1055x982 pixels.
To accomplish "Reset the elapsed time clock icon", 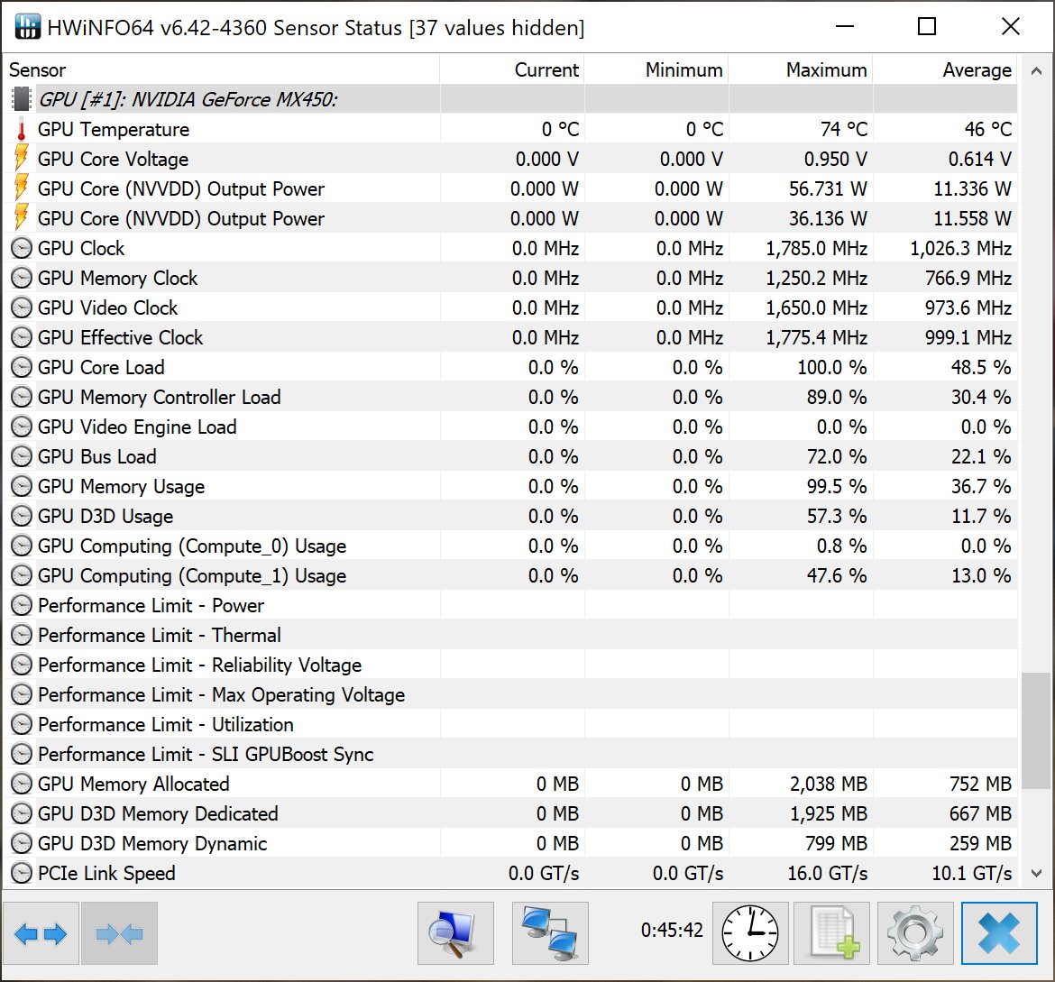I will pyautogui.click(x=750, y=933).
